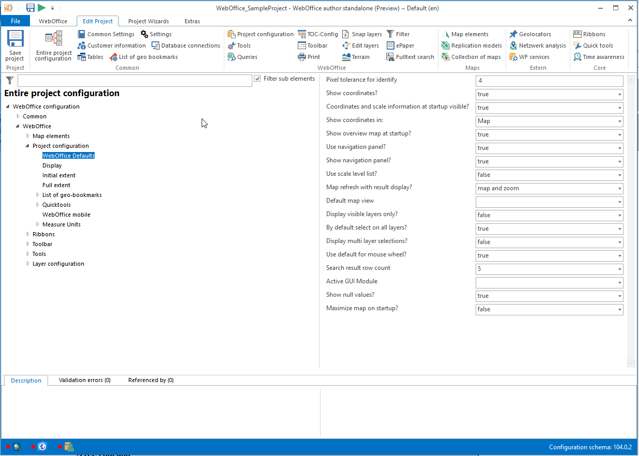639x456 pixels.
Task: Expand the Ribbons tree node
Action: pos(27,234)
